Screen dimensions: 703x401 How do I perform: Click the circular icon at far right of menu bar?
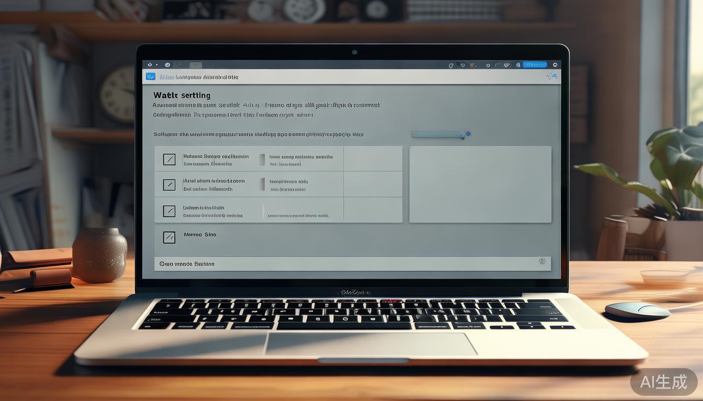pyautogui.click(x=555, y=65)
